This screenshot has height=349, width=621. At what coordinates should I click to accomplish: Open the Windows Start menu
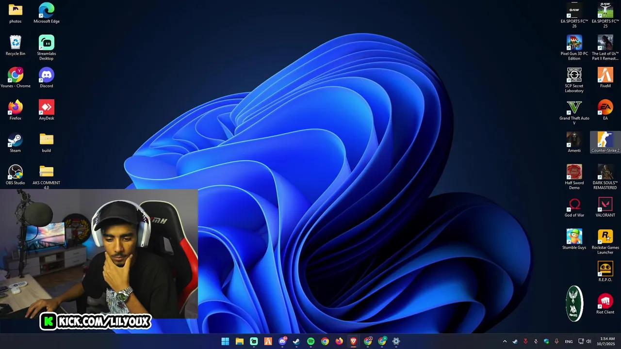[225, 341]
